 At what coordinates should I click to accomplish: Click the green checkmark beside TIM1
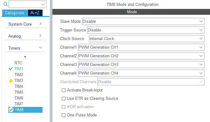coord(10,69)
